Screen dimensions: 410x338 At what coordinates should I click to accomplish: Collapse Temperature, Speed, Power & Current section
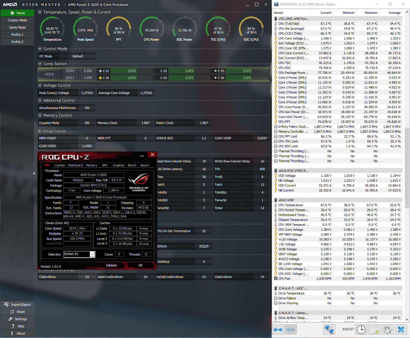point(40,12)
